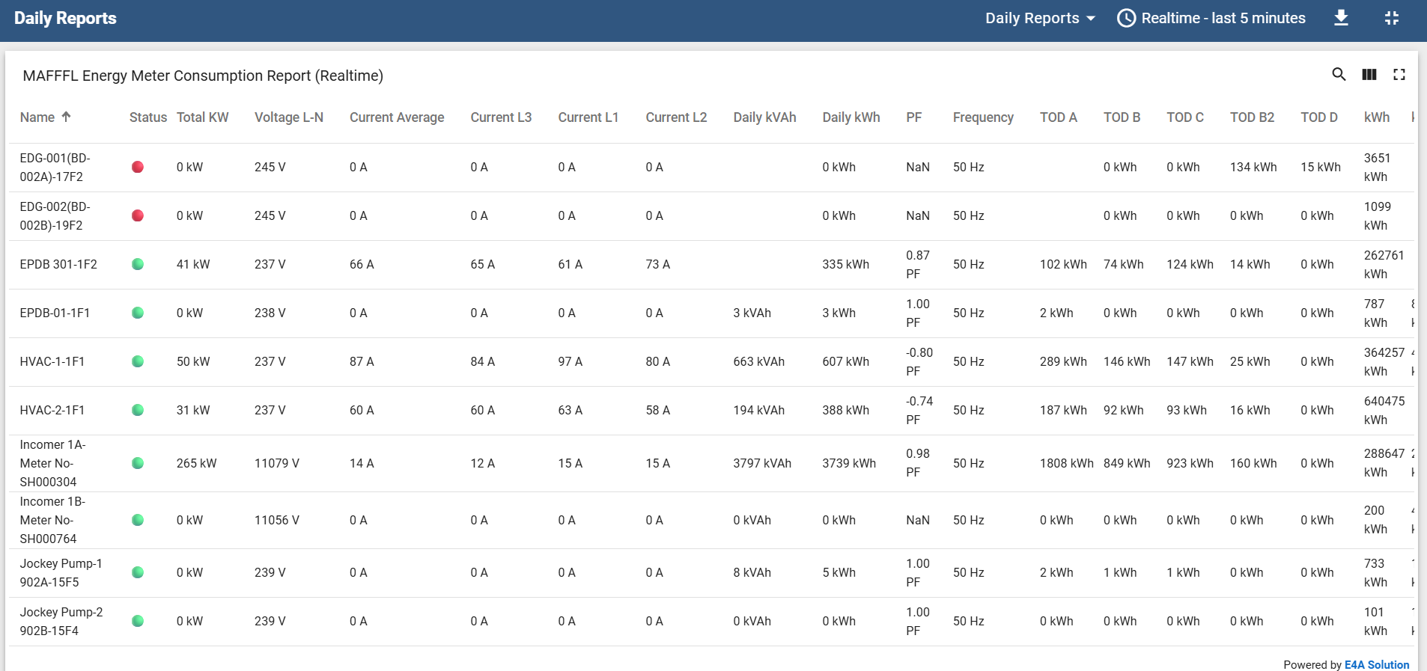Open the columns display icon

(1369, 74)
